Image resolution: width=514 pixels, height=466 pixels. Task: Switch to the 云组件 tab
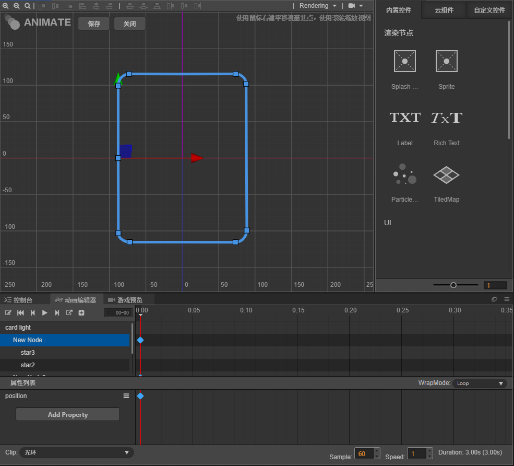pos(444,10)
